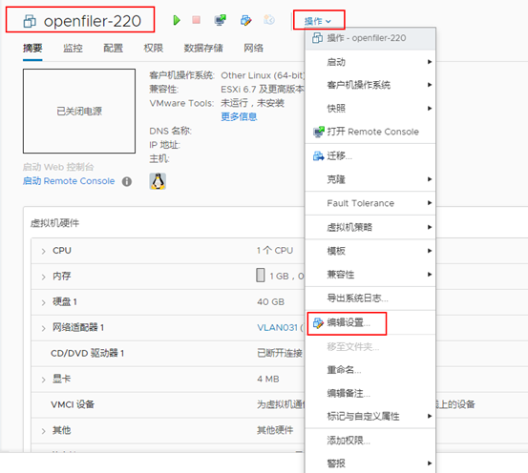Click the 更多信息 link
This screenshot has height=473, width=528.
pyautogui.click(x=239, y=116)
